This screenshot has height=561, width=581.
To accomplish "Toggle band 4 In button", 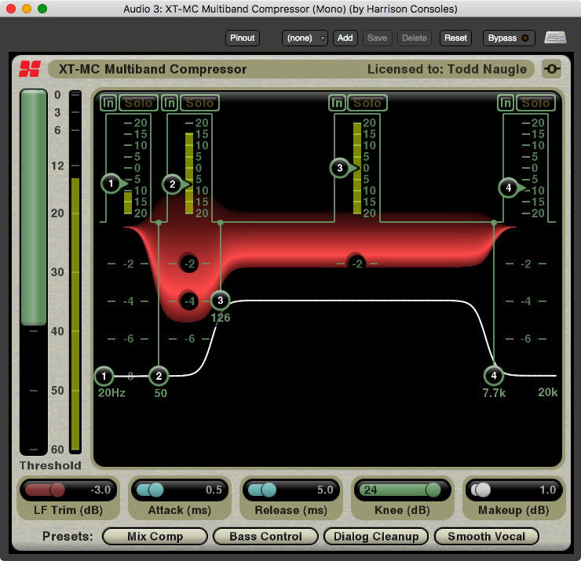I will point(506,103).
